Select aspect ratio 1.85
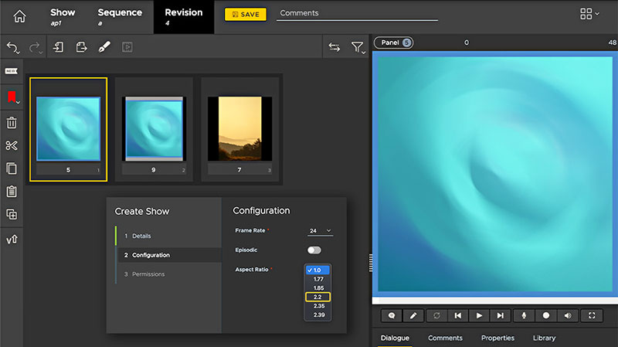Viewport: 618px width, 347px height. click(x=318, y=287)
